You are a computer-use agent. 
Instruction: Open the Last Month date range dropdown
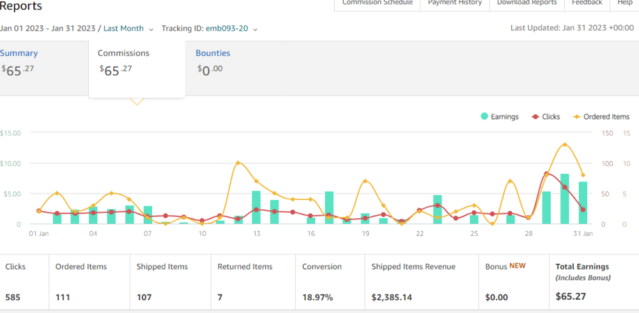coord(128,29)
